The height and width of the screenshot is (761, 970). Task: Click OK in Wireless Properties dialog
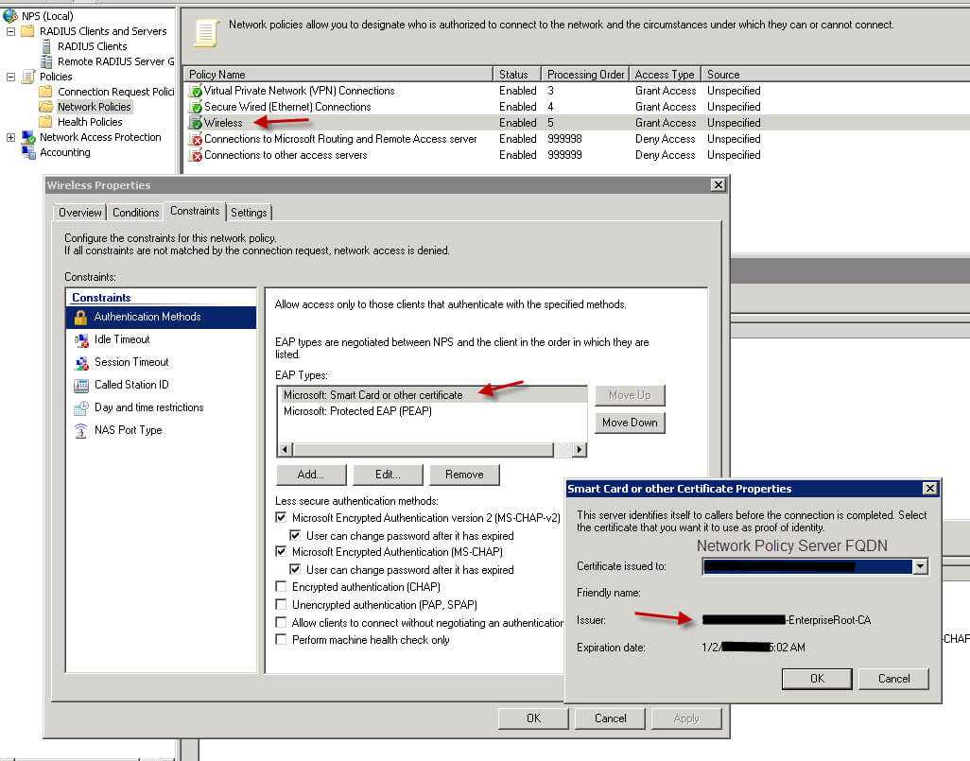[x=533, y=718]
